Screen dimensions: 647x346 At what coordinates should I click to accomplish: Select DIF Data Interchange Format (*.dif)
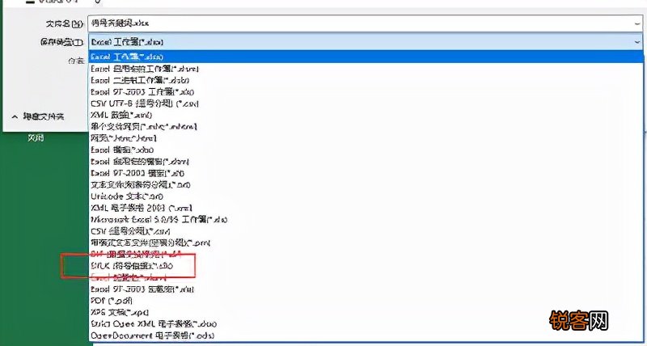(x=366, y=255)
